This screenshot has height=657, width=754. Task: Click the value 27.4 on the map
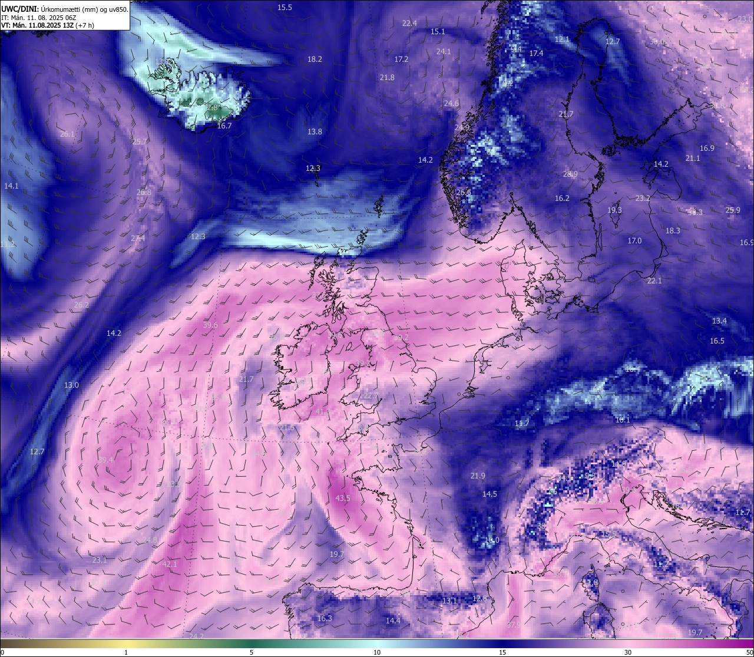(138, 238)
